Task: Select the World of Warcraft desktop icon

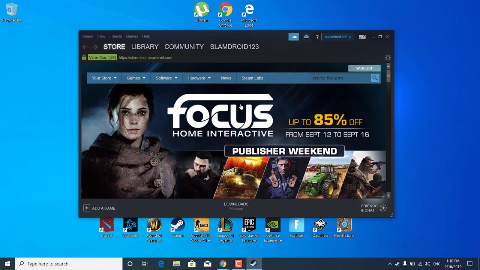Action: click(x=154, y=230)
